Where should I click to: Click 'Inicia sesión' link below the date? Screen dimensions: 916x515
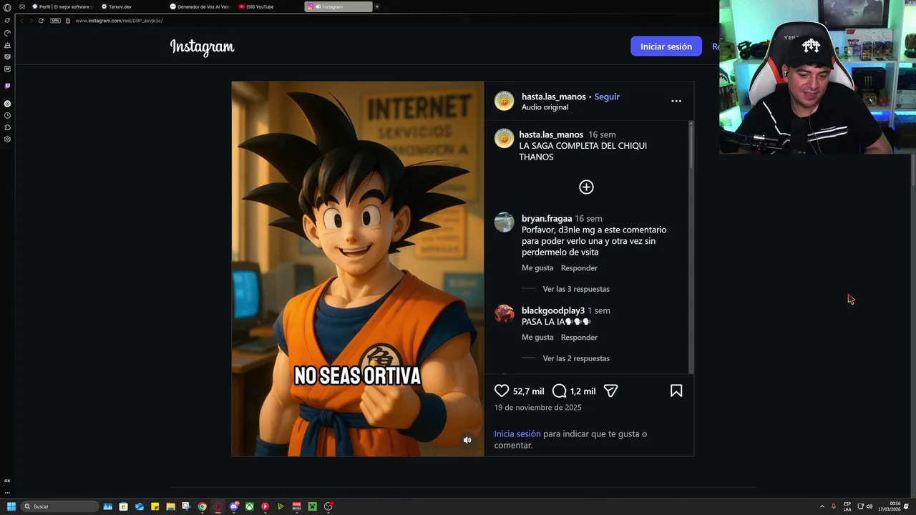click(x=517, y=433)
